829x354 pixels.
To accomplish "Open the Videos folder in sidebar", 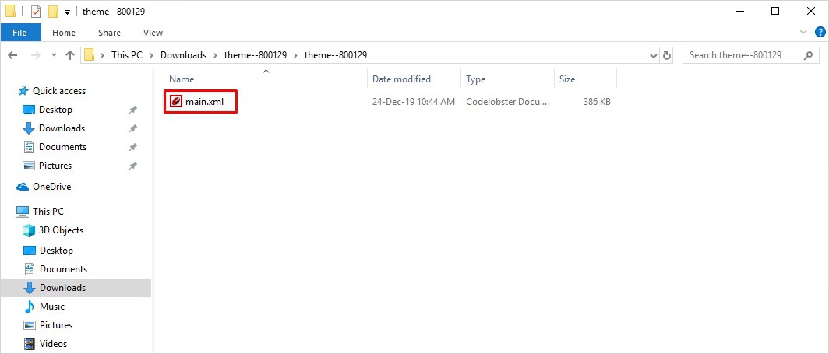I will pyautogui.click(x=53, y=344).
